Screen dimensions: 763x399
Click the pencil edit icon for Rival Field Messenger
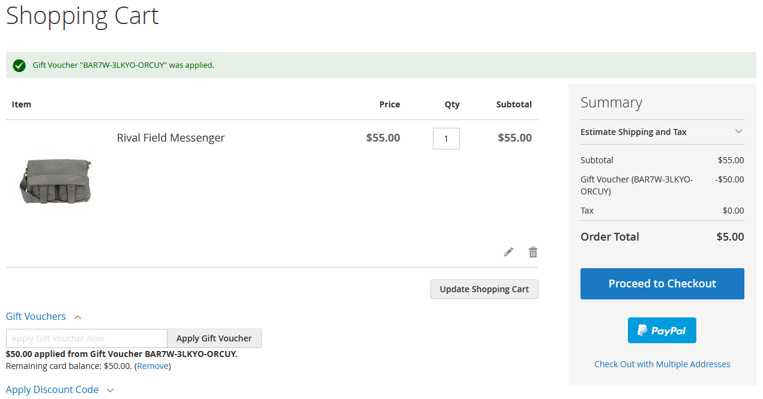point(508,252)
